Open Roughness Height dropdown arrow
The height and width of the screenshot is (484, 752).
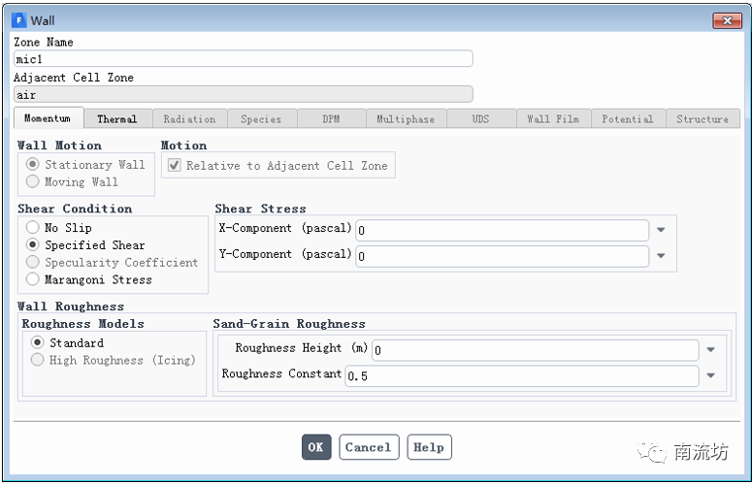click(710, 350)
